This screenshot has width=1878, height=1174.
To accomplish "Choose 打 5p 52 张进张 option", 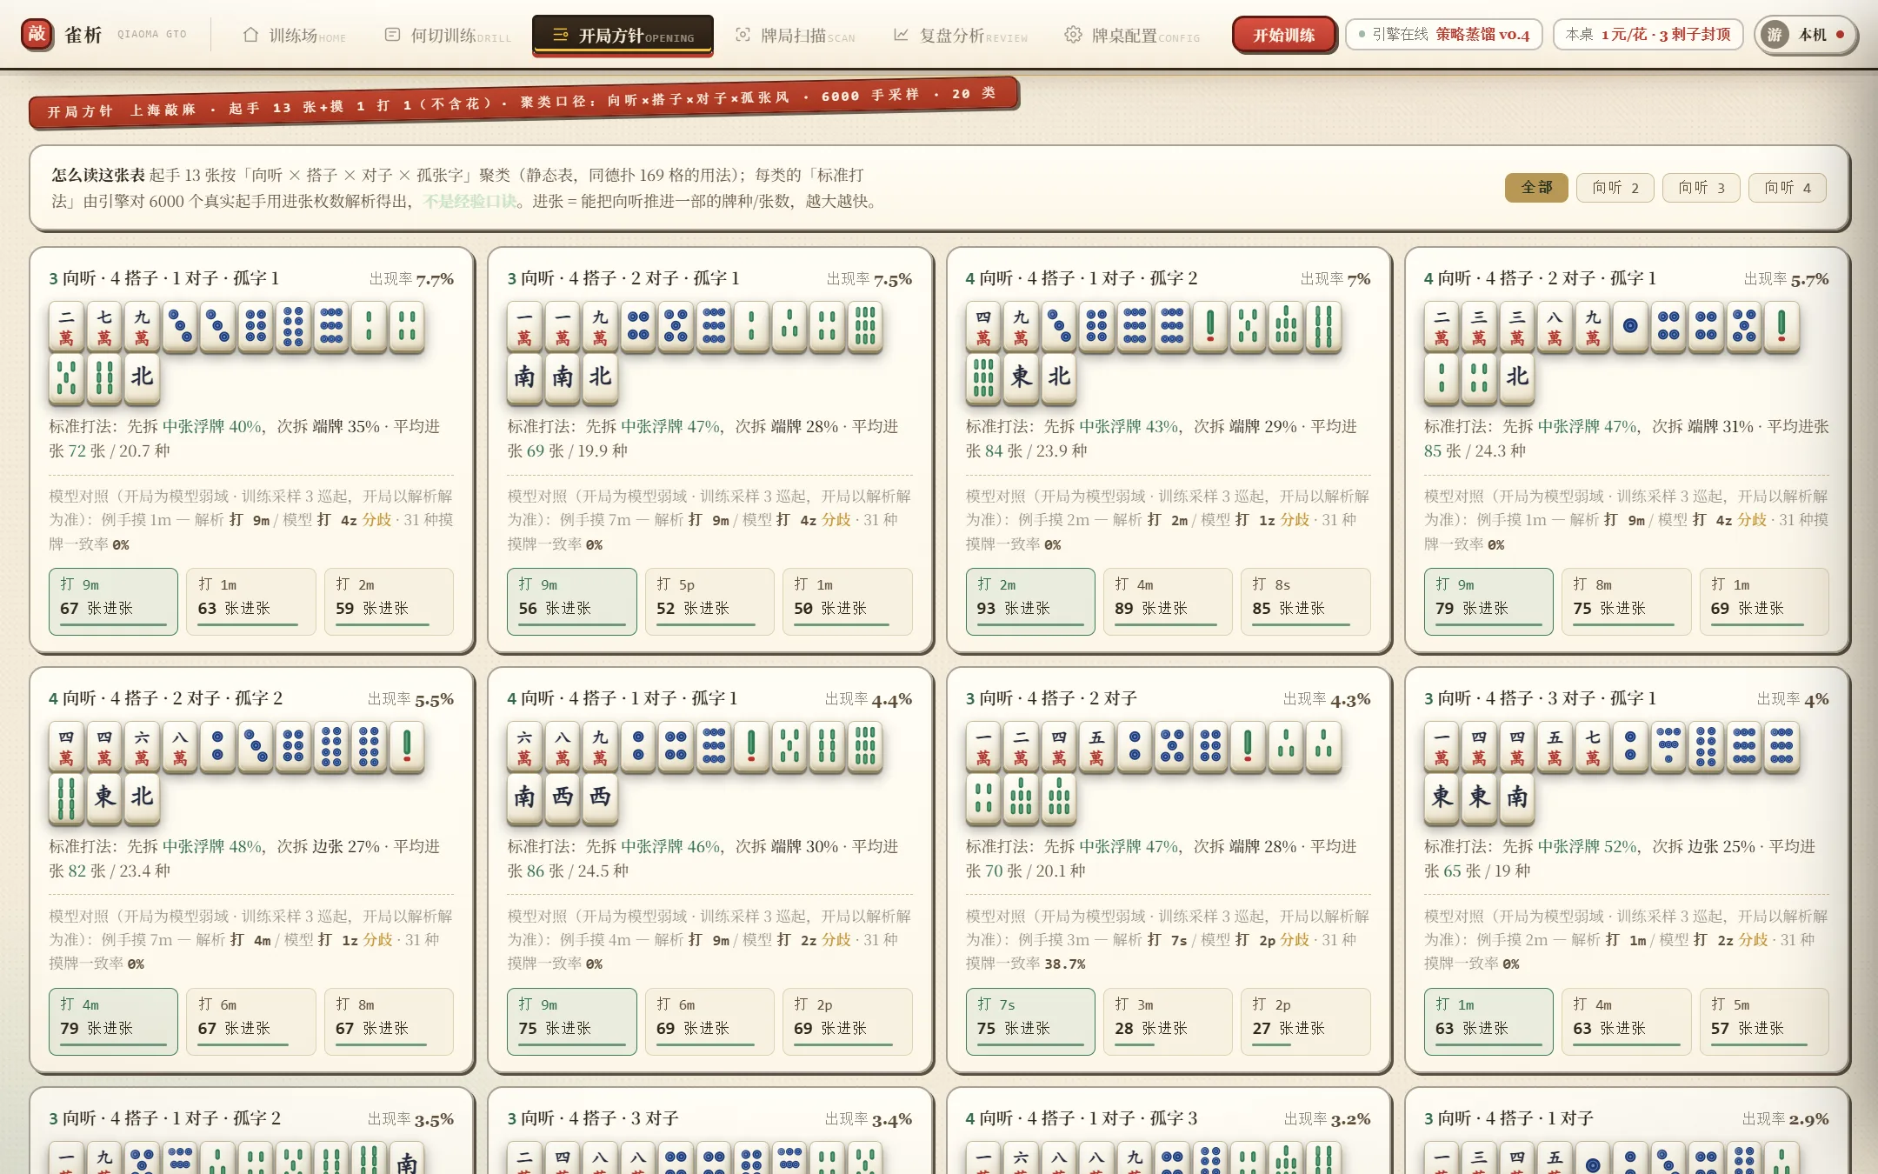I will click(709, 601).
